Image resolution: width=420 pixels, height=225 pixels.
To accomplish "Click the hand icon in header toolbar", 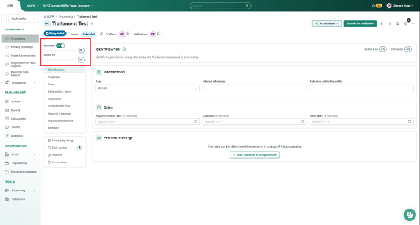I will pyautogui.click(x=390, y=24).
